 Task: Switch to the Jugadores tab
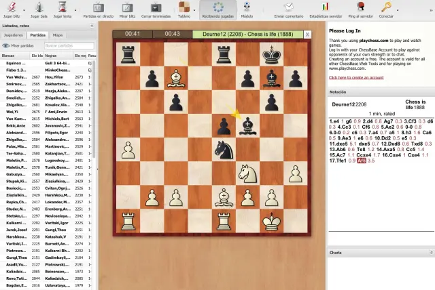14,34
